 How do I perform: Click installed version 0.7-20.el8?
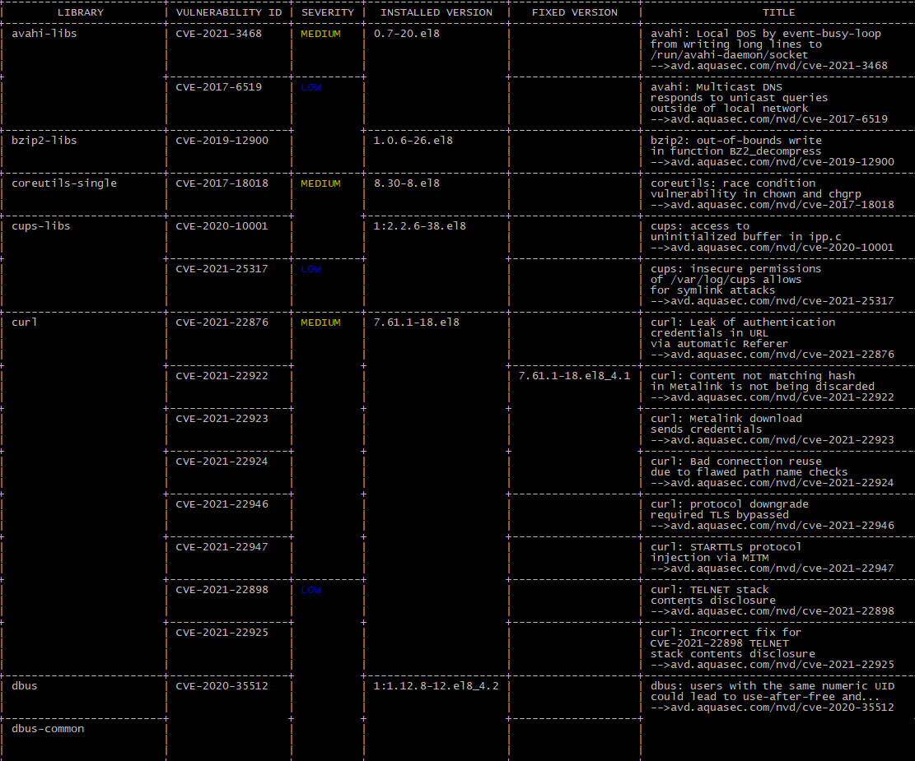tap(407, 33)
